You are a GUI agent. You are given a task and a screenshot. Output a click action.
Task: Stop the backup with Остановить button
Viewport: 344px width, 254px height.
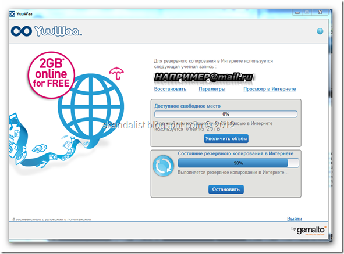(226, 189)
